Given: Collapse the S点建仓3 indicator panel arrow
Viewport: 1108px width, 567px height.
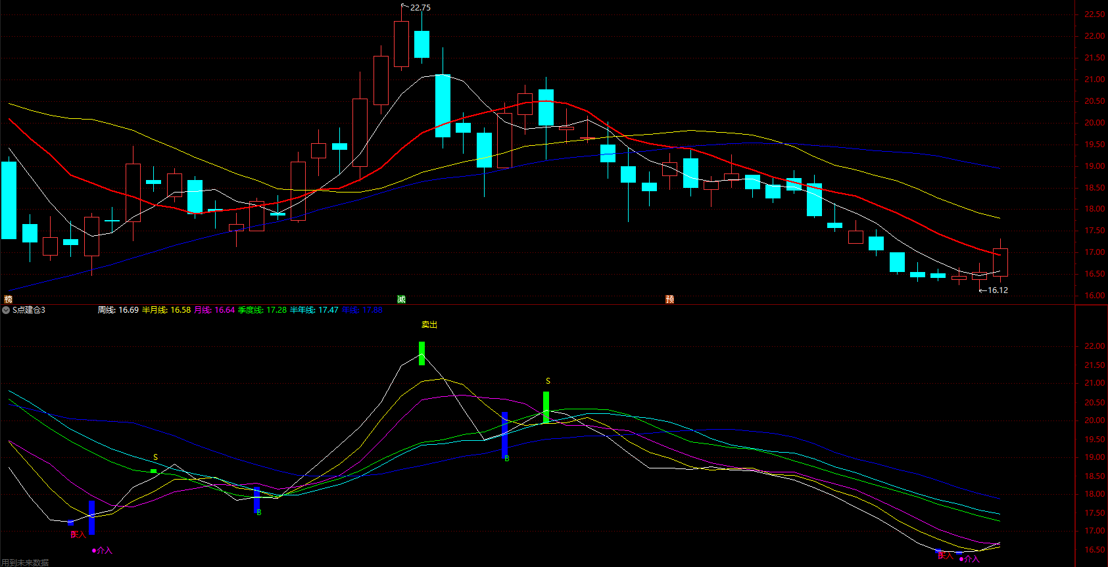Looking at the screenshot, I should click(x=7, y=310).
